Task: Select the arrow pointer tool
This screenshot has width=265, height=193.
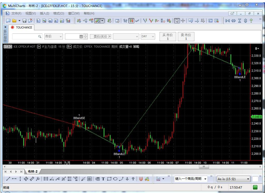Action: click(177, 21)
